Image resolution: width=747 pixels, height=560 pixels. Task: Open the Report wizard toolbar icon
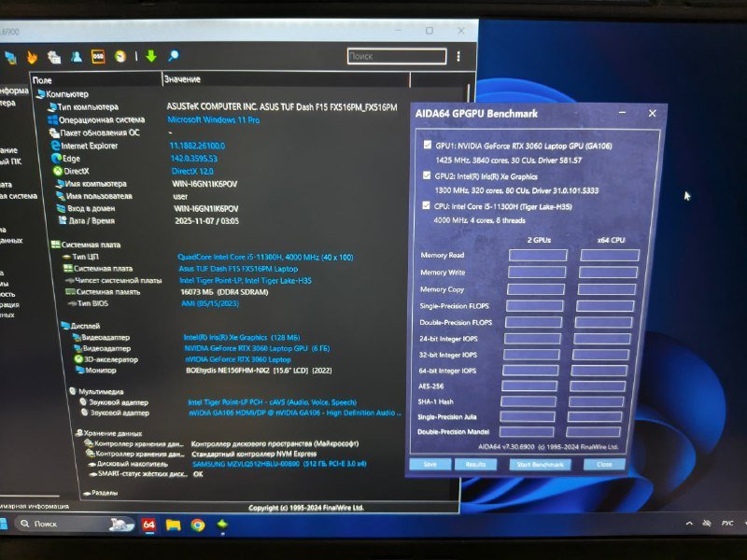pyautogui.click(x=54, y=56)
